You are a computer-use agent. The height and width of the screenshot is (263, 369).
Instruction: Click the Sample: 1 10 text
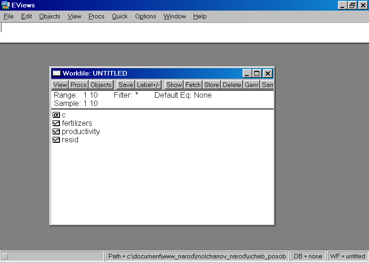pos(76,103)
